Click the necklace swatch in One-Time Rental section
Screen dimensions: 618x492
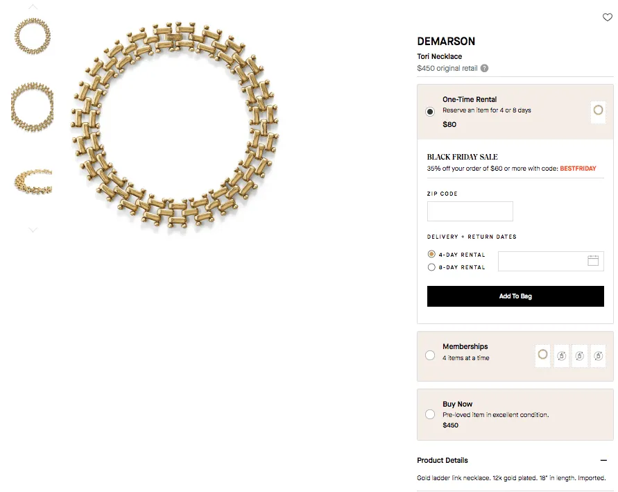click(x=597, y=111)
